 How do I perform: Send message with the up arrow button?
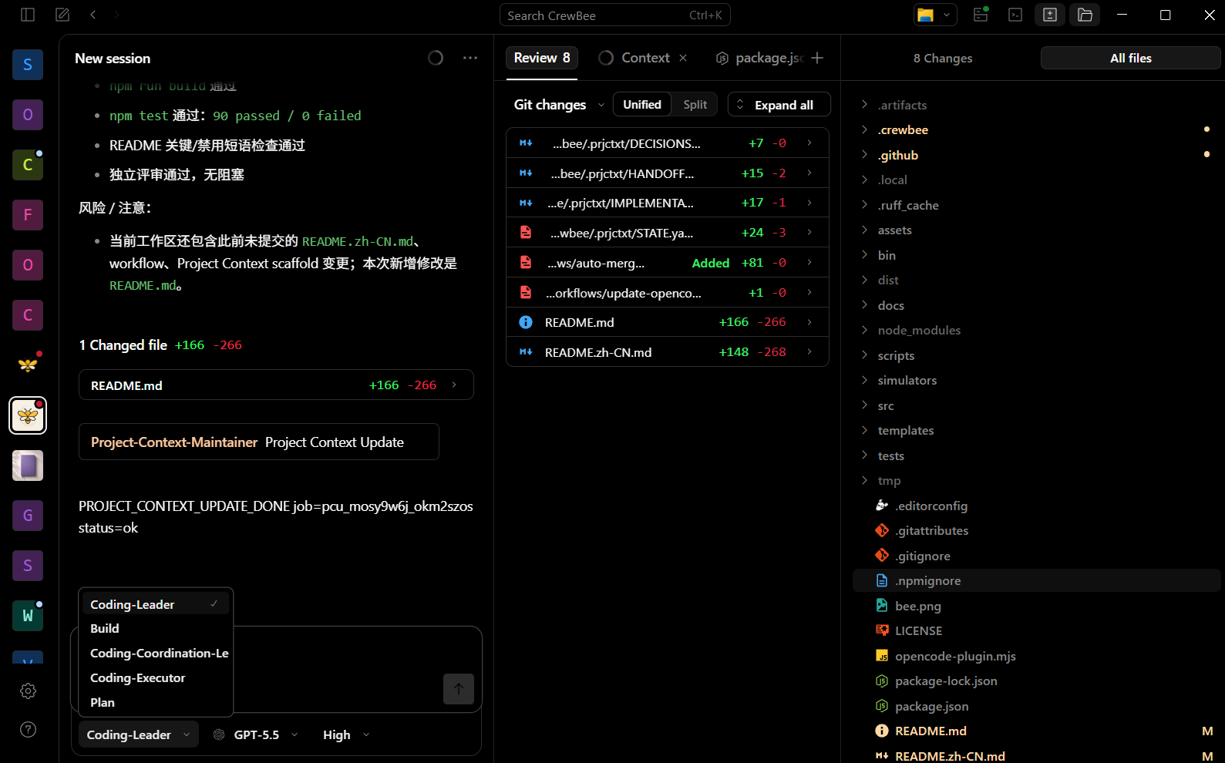tap(459, 689)
